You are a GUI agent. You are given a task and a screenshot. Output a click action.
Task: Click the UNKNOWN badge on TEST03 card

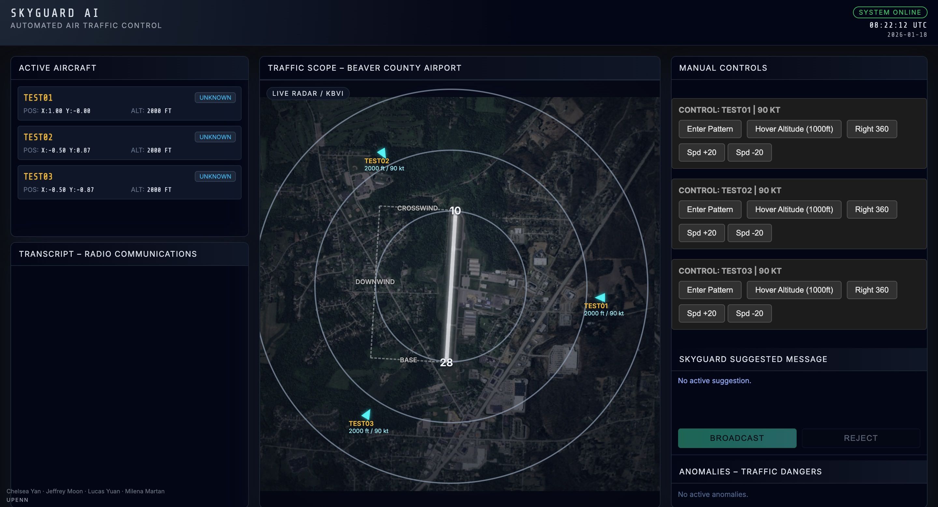click(x=215, y=176)
